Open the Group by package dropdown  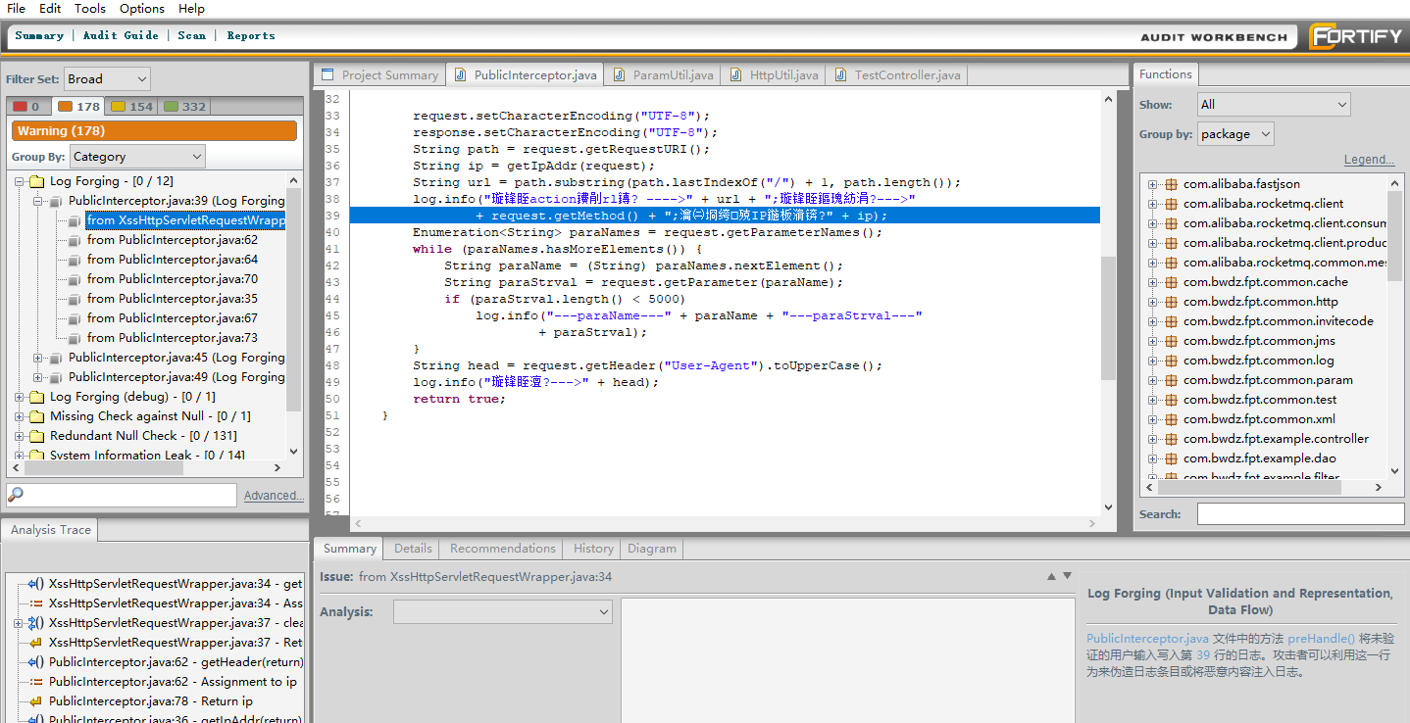(x=1235, y=134)
